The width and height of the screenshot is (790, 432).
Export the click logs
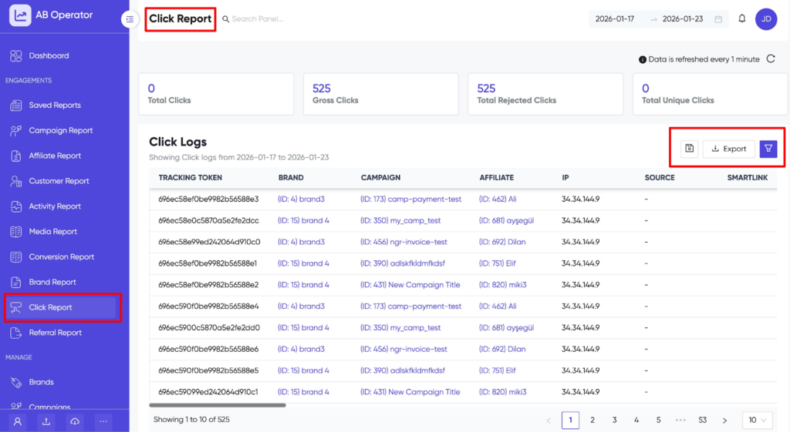728,149
